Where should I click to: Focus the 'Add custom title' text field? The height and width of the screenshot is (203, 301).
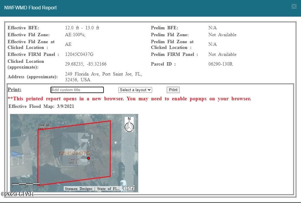click(x=77, y=90)
